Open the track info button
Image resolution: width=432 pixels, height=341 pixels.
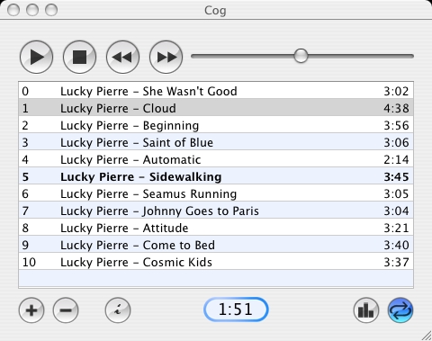(118, 310)
